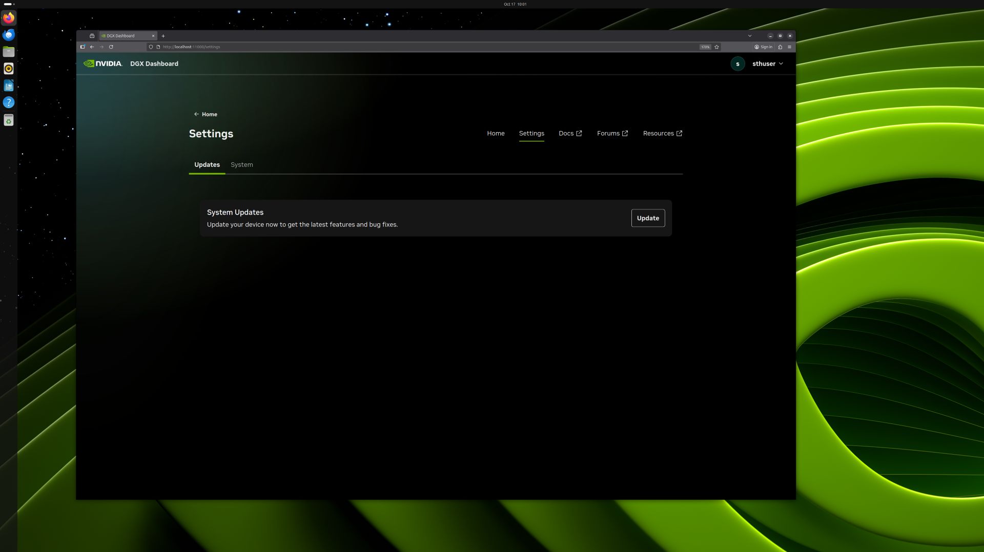Open Firefox from the dock
The image size is (984, 552).
(x=9, y=18)
